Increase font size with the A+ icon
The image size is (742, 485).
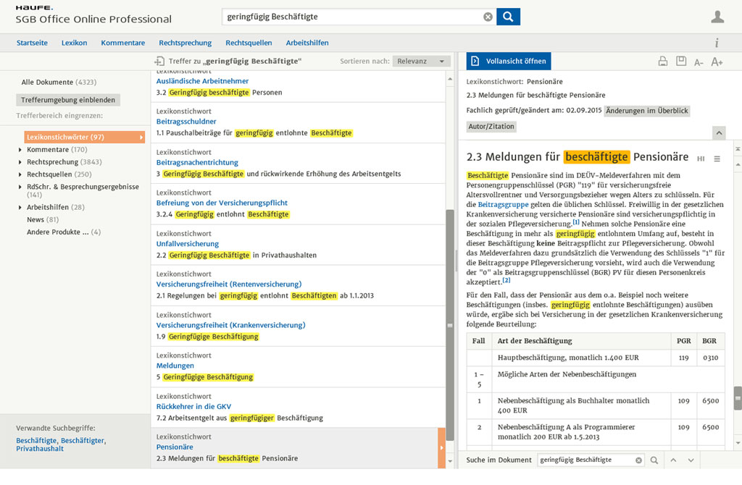[x=717, y=62]
